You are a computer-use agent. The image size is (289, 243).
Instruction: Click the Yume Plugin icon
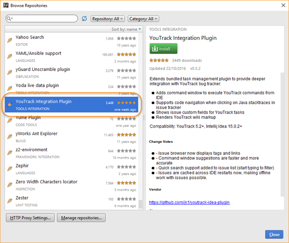coord(10,120)
